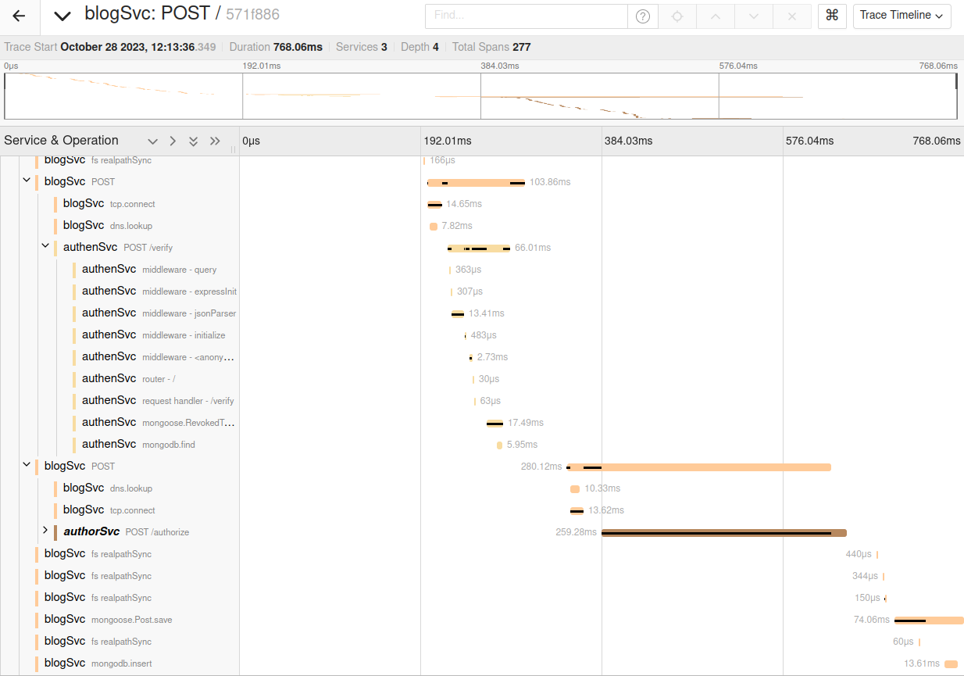Screen dimensions: 964x676
Task: Click the locate/focus matches crosshair icon
Action: 677,16
